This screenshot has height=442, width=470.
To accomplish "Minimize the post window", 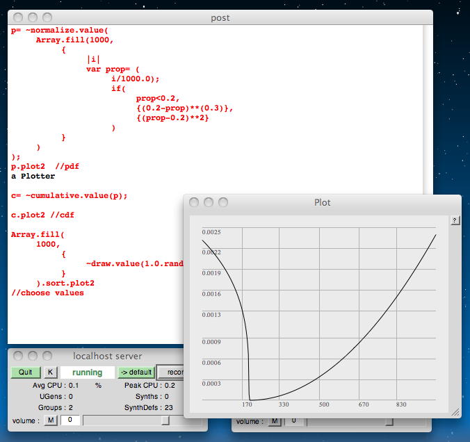I will coord(33,17).
